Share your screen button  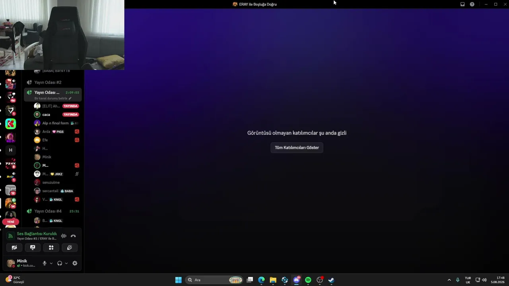pos(33,247)
